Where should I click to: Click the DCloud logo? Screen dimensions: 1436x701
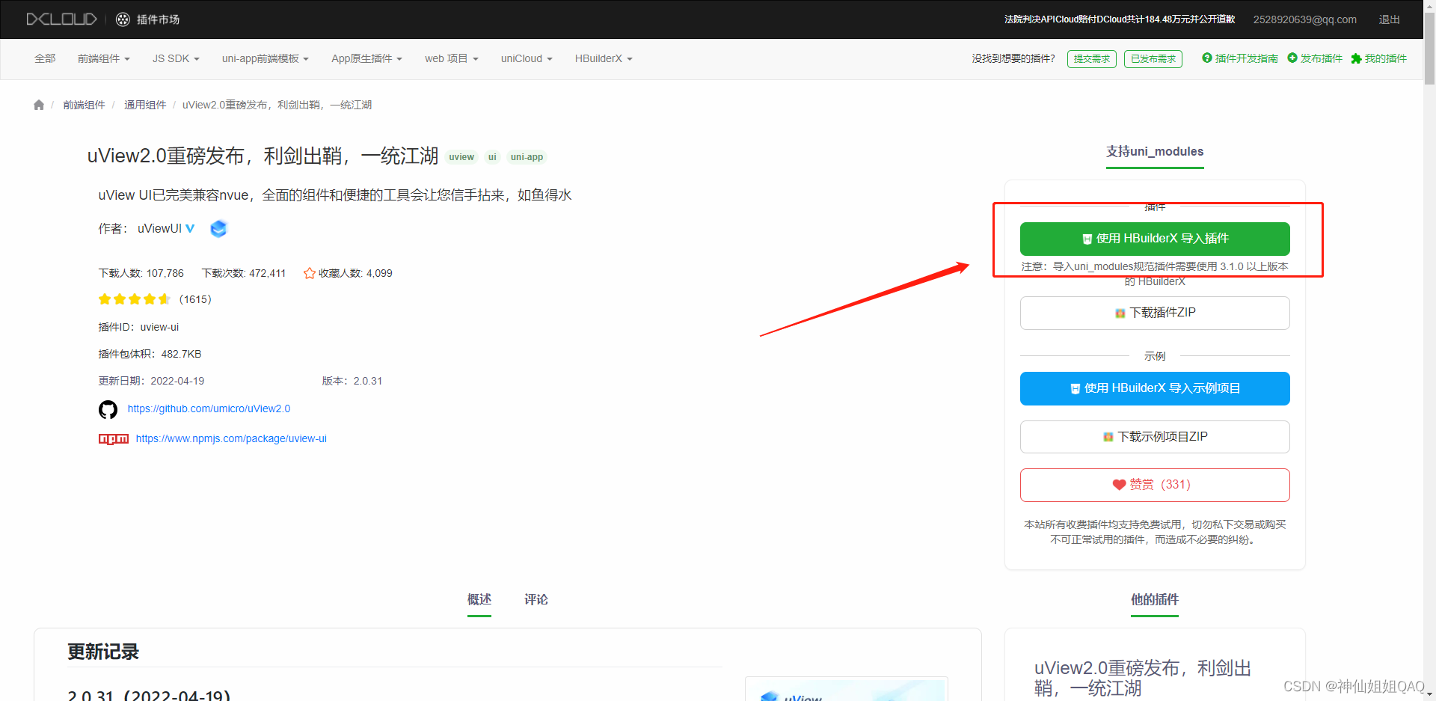tap(61, 19)
